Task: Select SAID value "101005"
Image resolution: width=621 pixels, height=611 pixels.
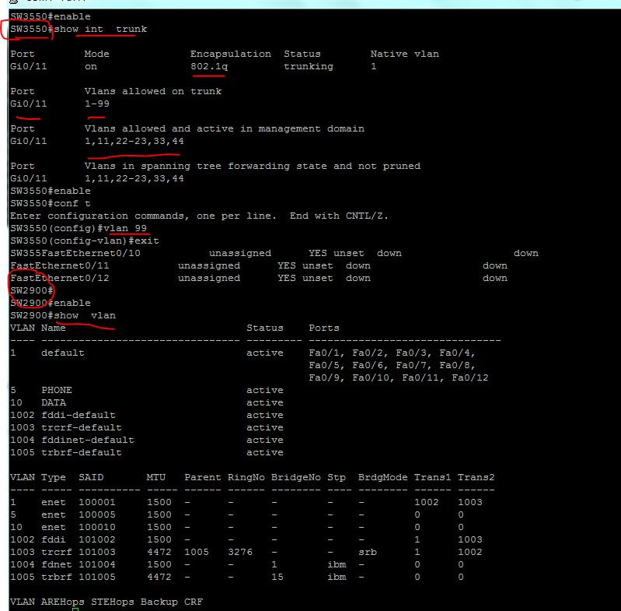Action: coord(97,577)
